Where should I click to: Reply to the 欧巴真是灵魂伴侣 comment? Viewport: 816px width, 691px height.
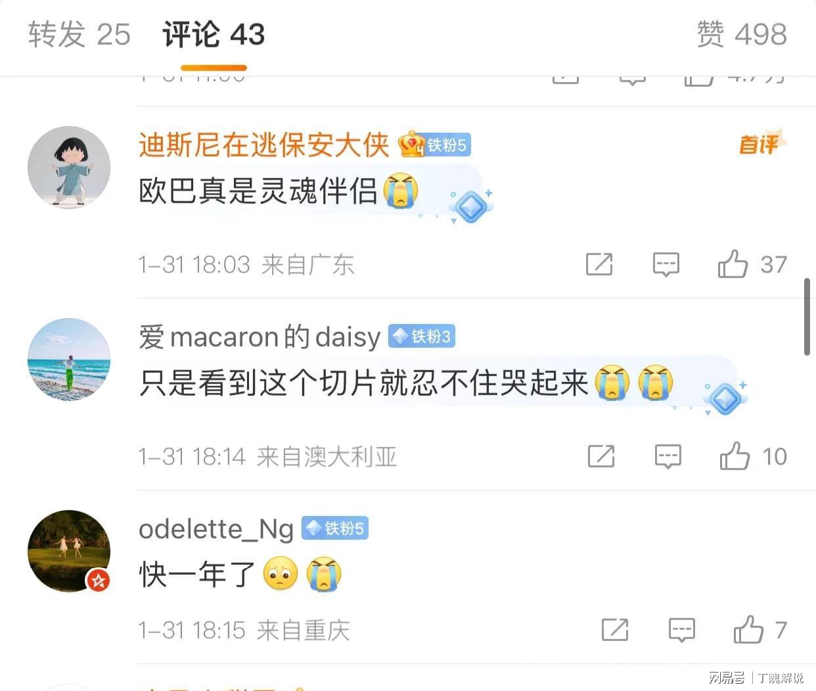point(666,264)
